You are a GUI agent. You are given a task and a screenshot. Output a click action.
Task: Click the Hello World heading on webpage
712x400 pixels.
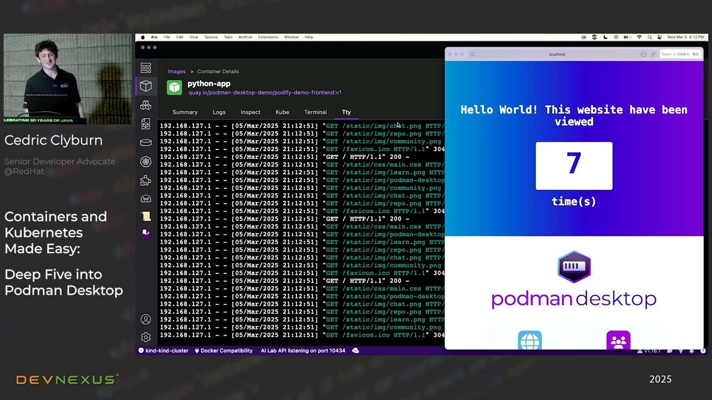[574, 116]
